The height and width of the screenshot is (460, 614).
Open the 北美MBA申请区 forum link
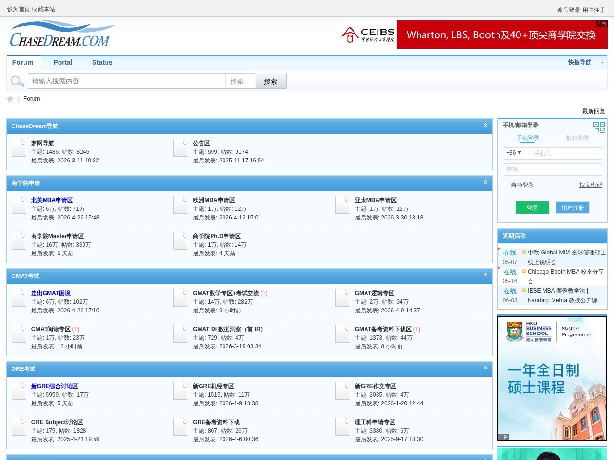[x=52, y=200]
